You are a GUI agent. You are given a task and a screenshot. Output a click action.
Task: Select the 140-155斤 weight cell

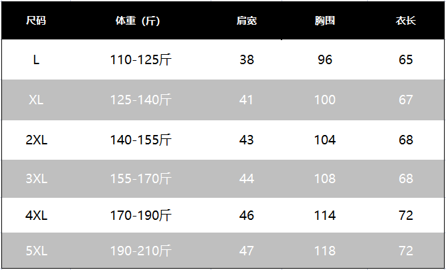click(x=141, y=140)
